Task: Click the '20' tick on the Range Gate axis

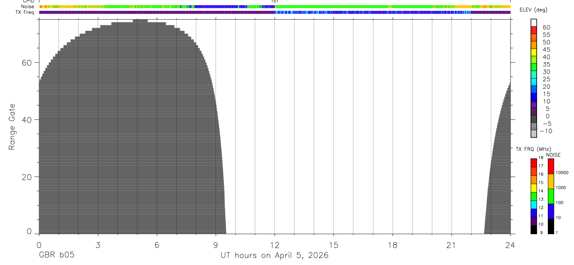Action: (26, 177)
